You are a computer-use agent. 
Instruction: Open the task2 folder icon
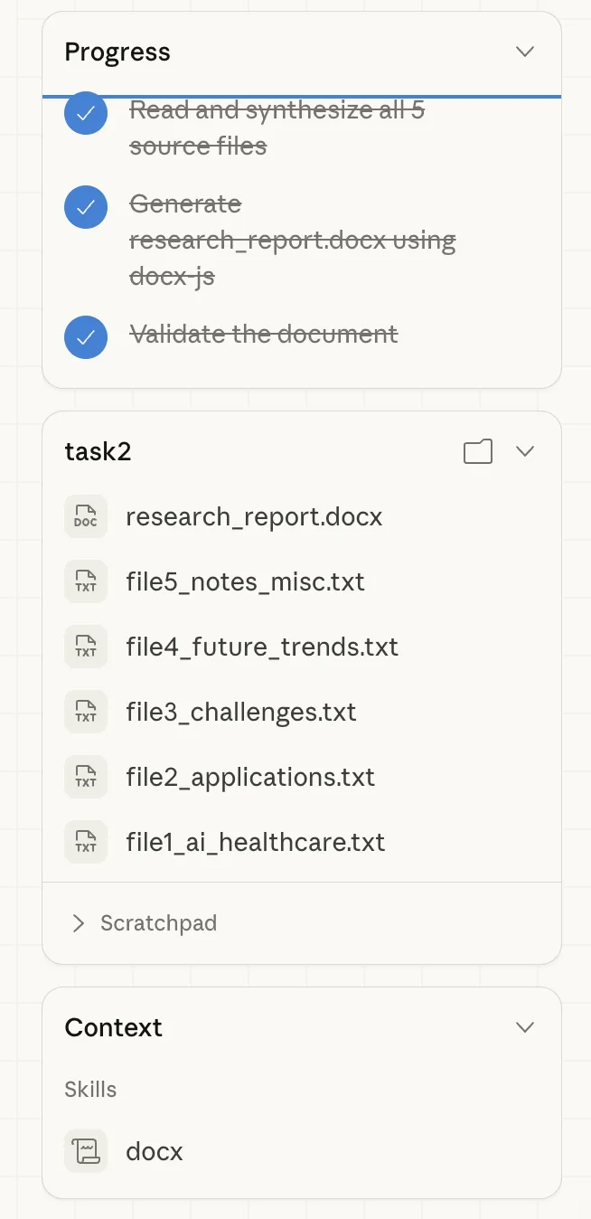pos(478,451)
